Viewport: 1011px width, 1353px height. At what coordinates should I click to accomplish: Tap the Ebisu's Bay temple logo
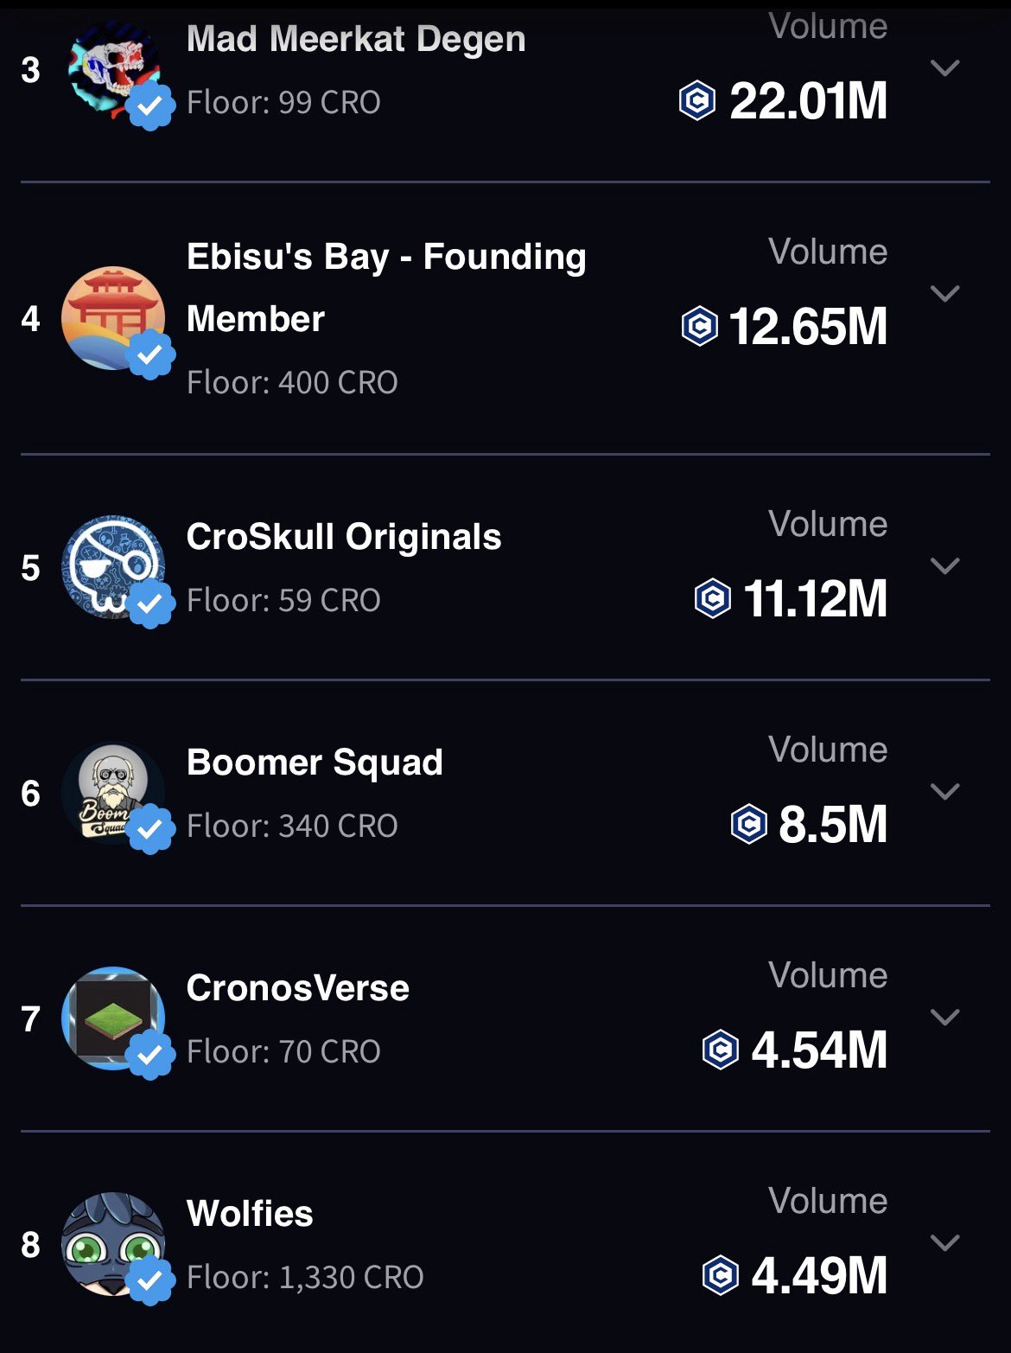point(113,318)
